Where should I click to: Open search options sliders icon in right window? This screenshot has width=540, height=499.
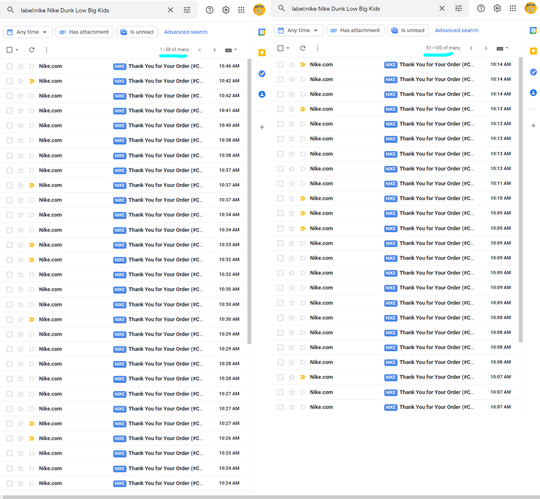[459, 8]
